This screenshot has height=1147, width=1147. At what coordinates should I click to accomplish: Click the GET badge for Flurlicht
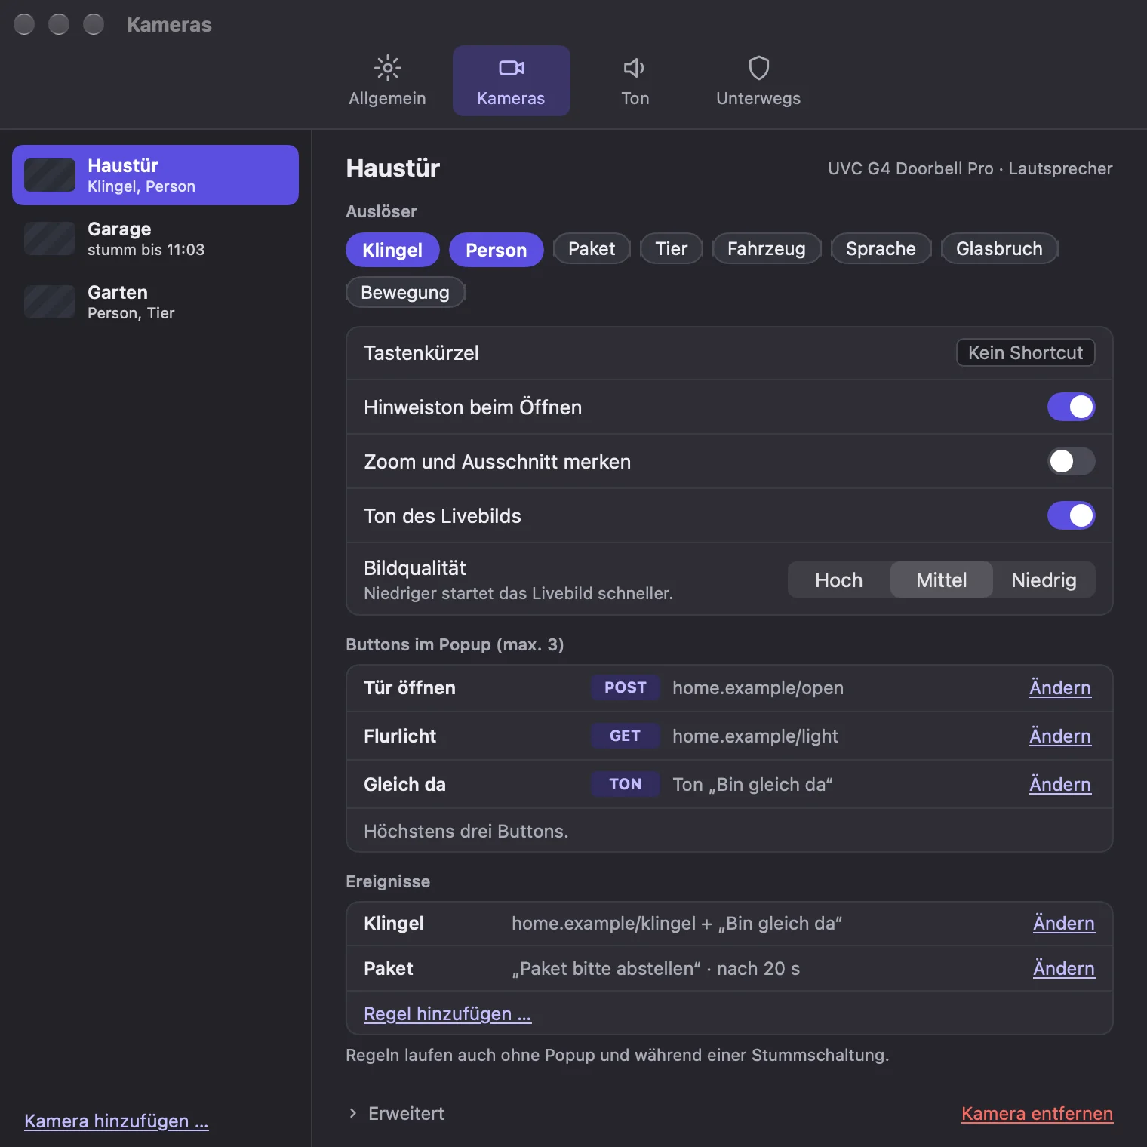(626, 736)
